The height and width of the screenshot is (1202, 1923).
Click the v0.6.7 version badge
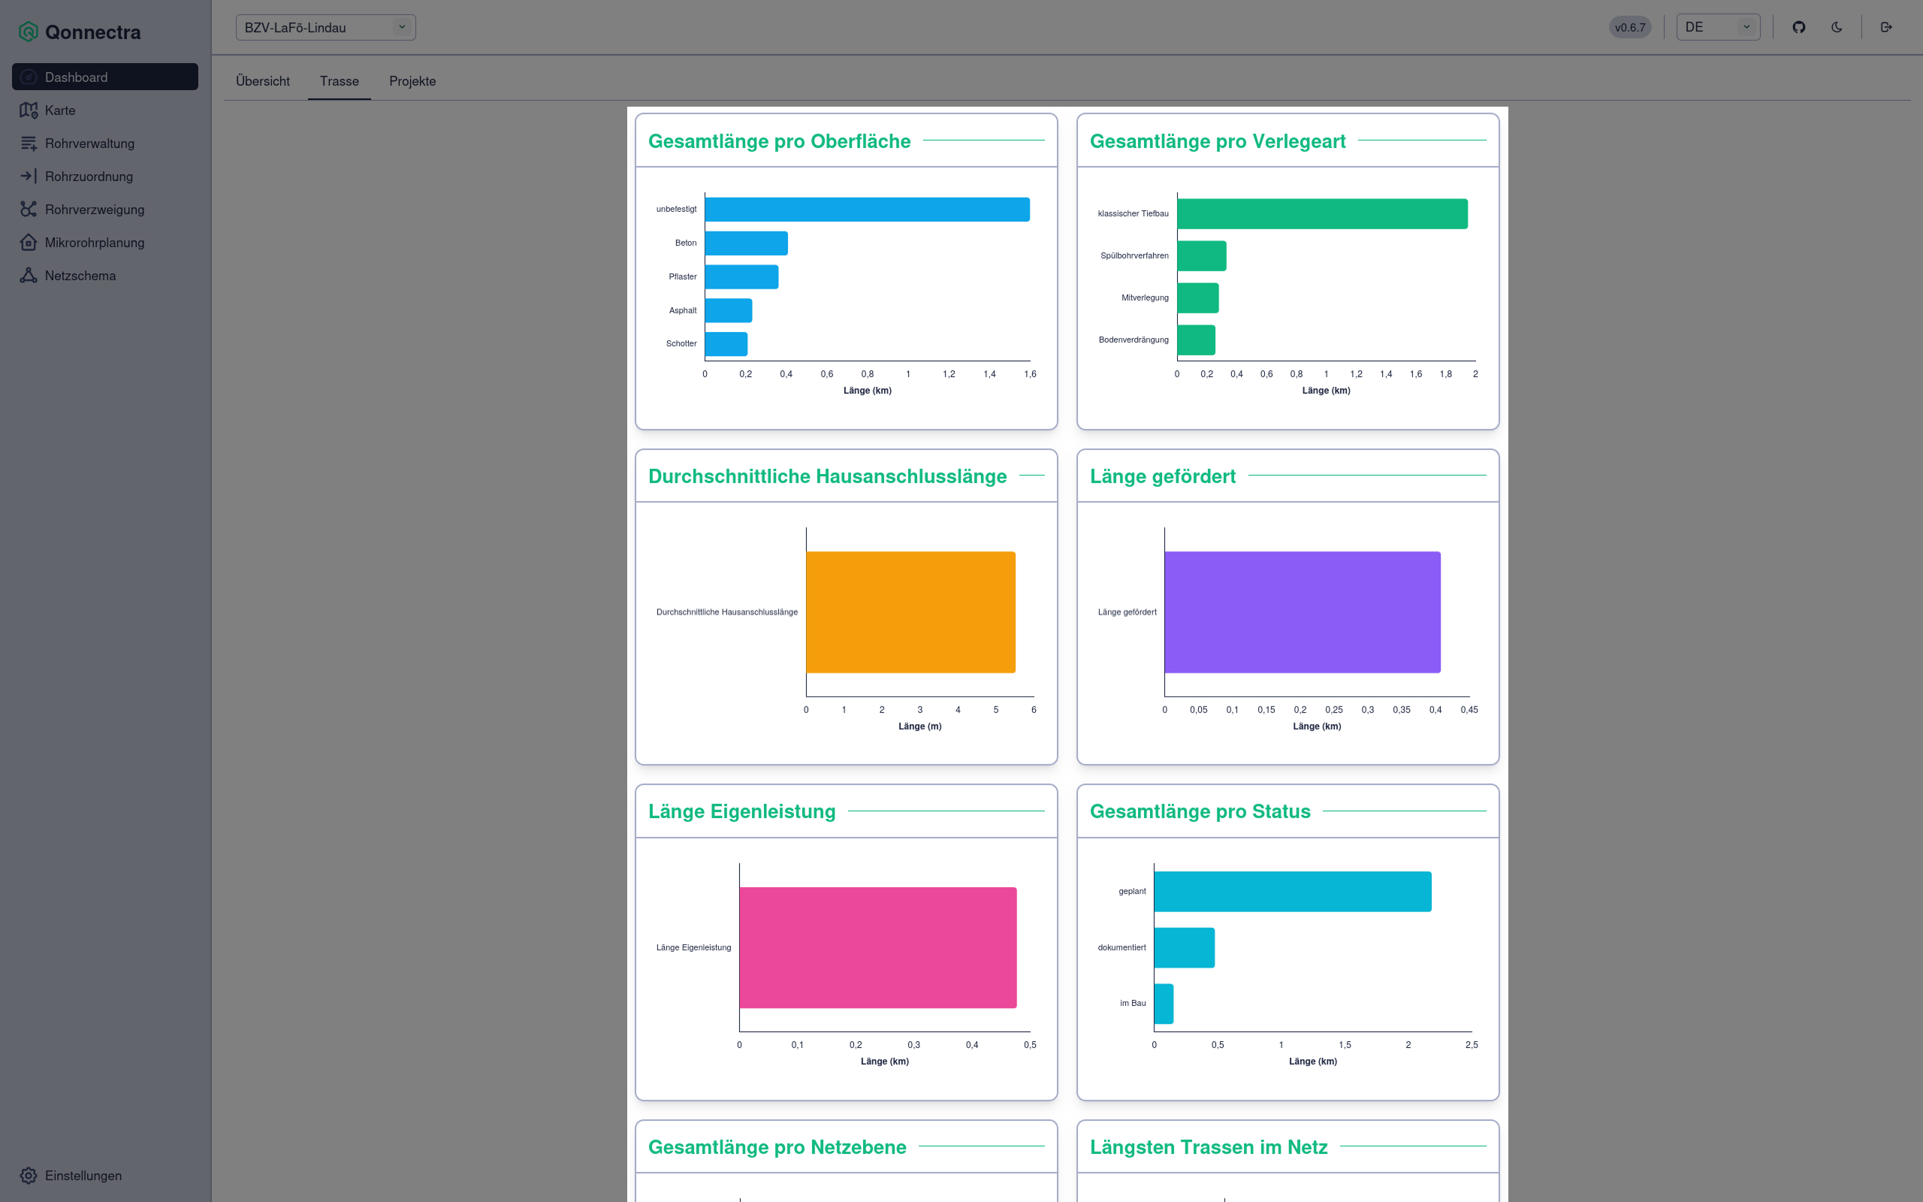point(1630,26)
